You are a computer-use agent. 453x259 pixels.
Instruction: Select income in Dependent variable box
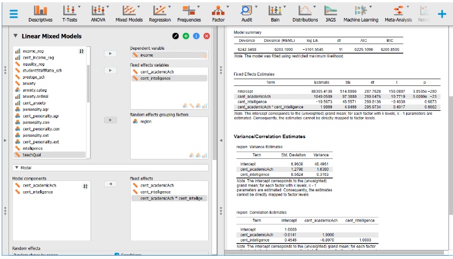(x=169, y=55)
